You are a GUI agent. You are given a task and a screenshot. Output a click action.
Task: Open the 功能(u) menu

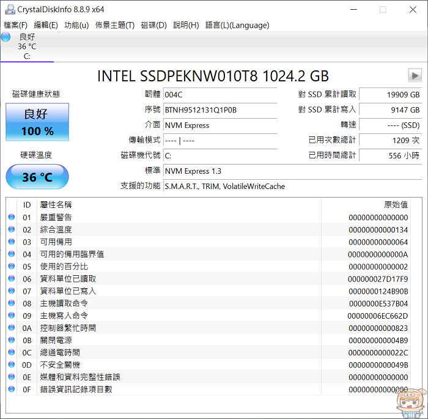tap(76, 25)
